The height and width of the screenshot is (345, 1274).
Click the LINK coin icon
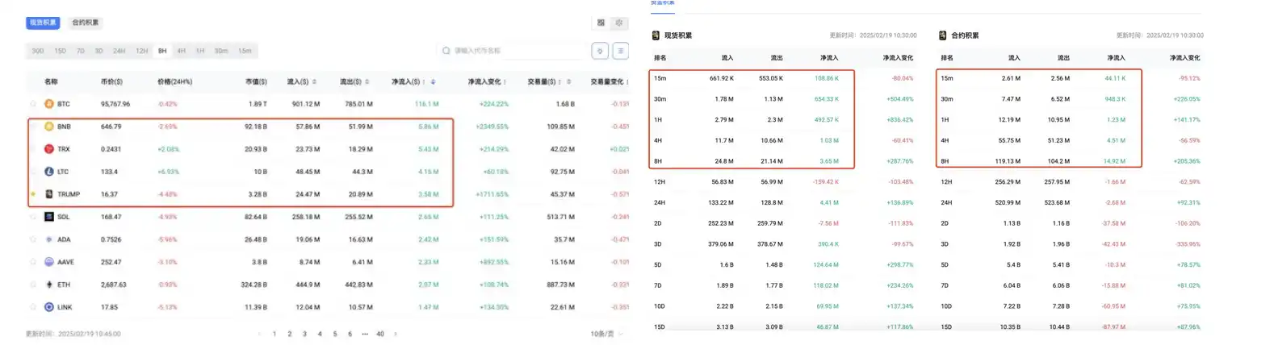(x=48, y=307)
